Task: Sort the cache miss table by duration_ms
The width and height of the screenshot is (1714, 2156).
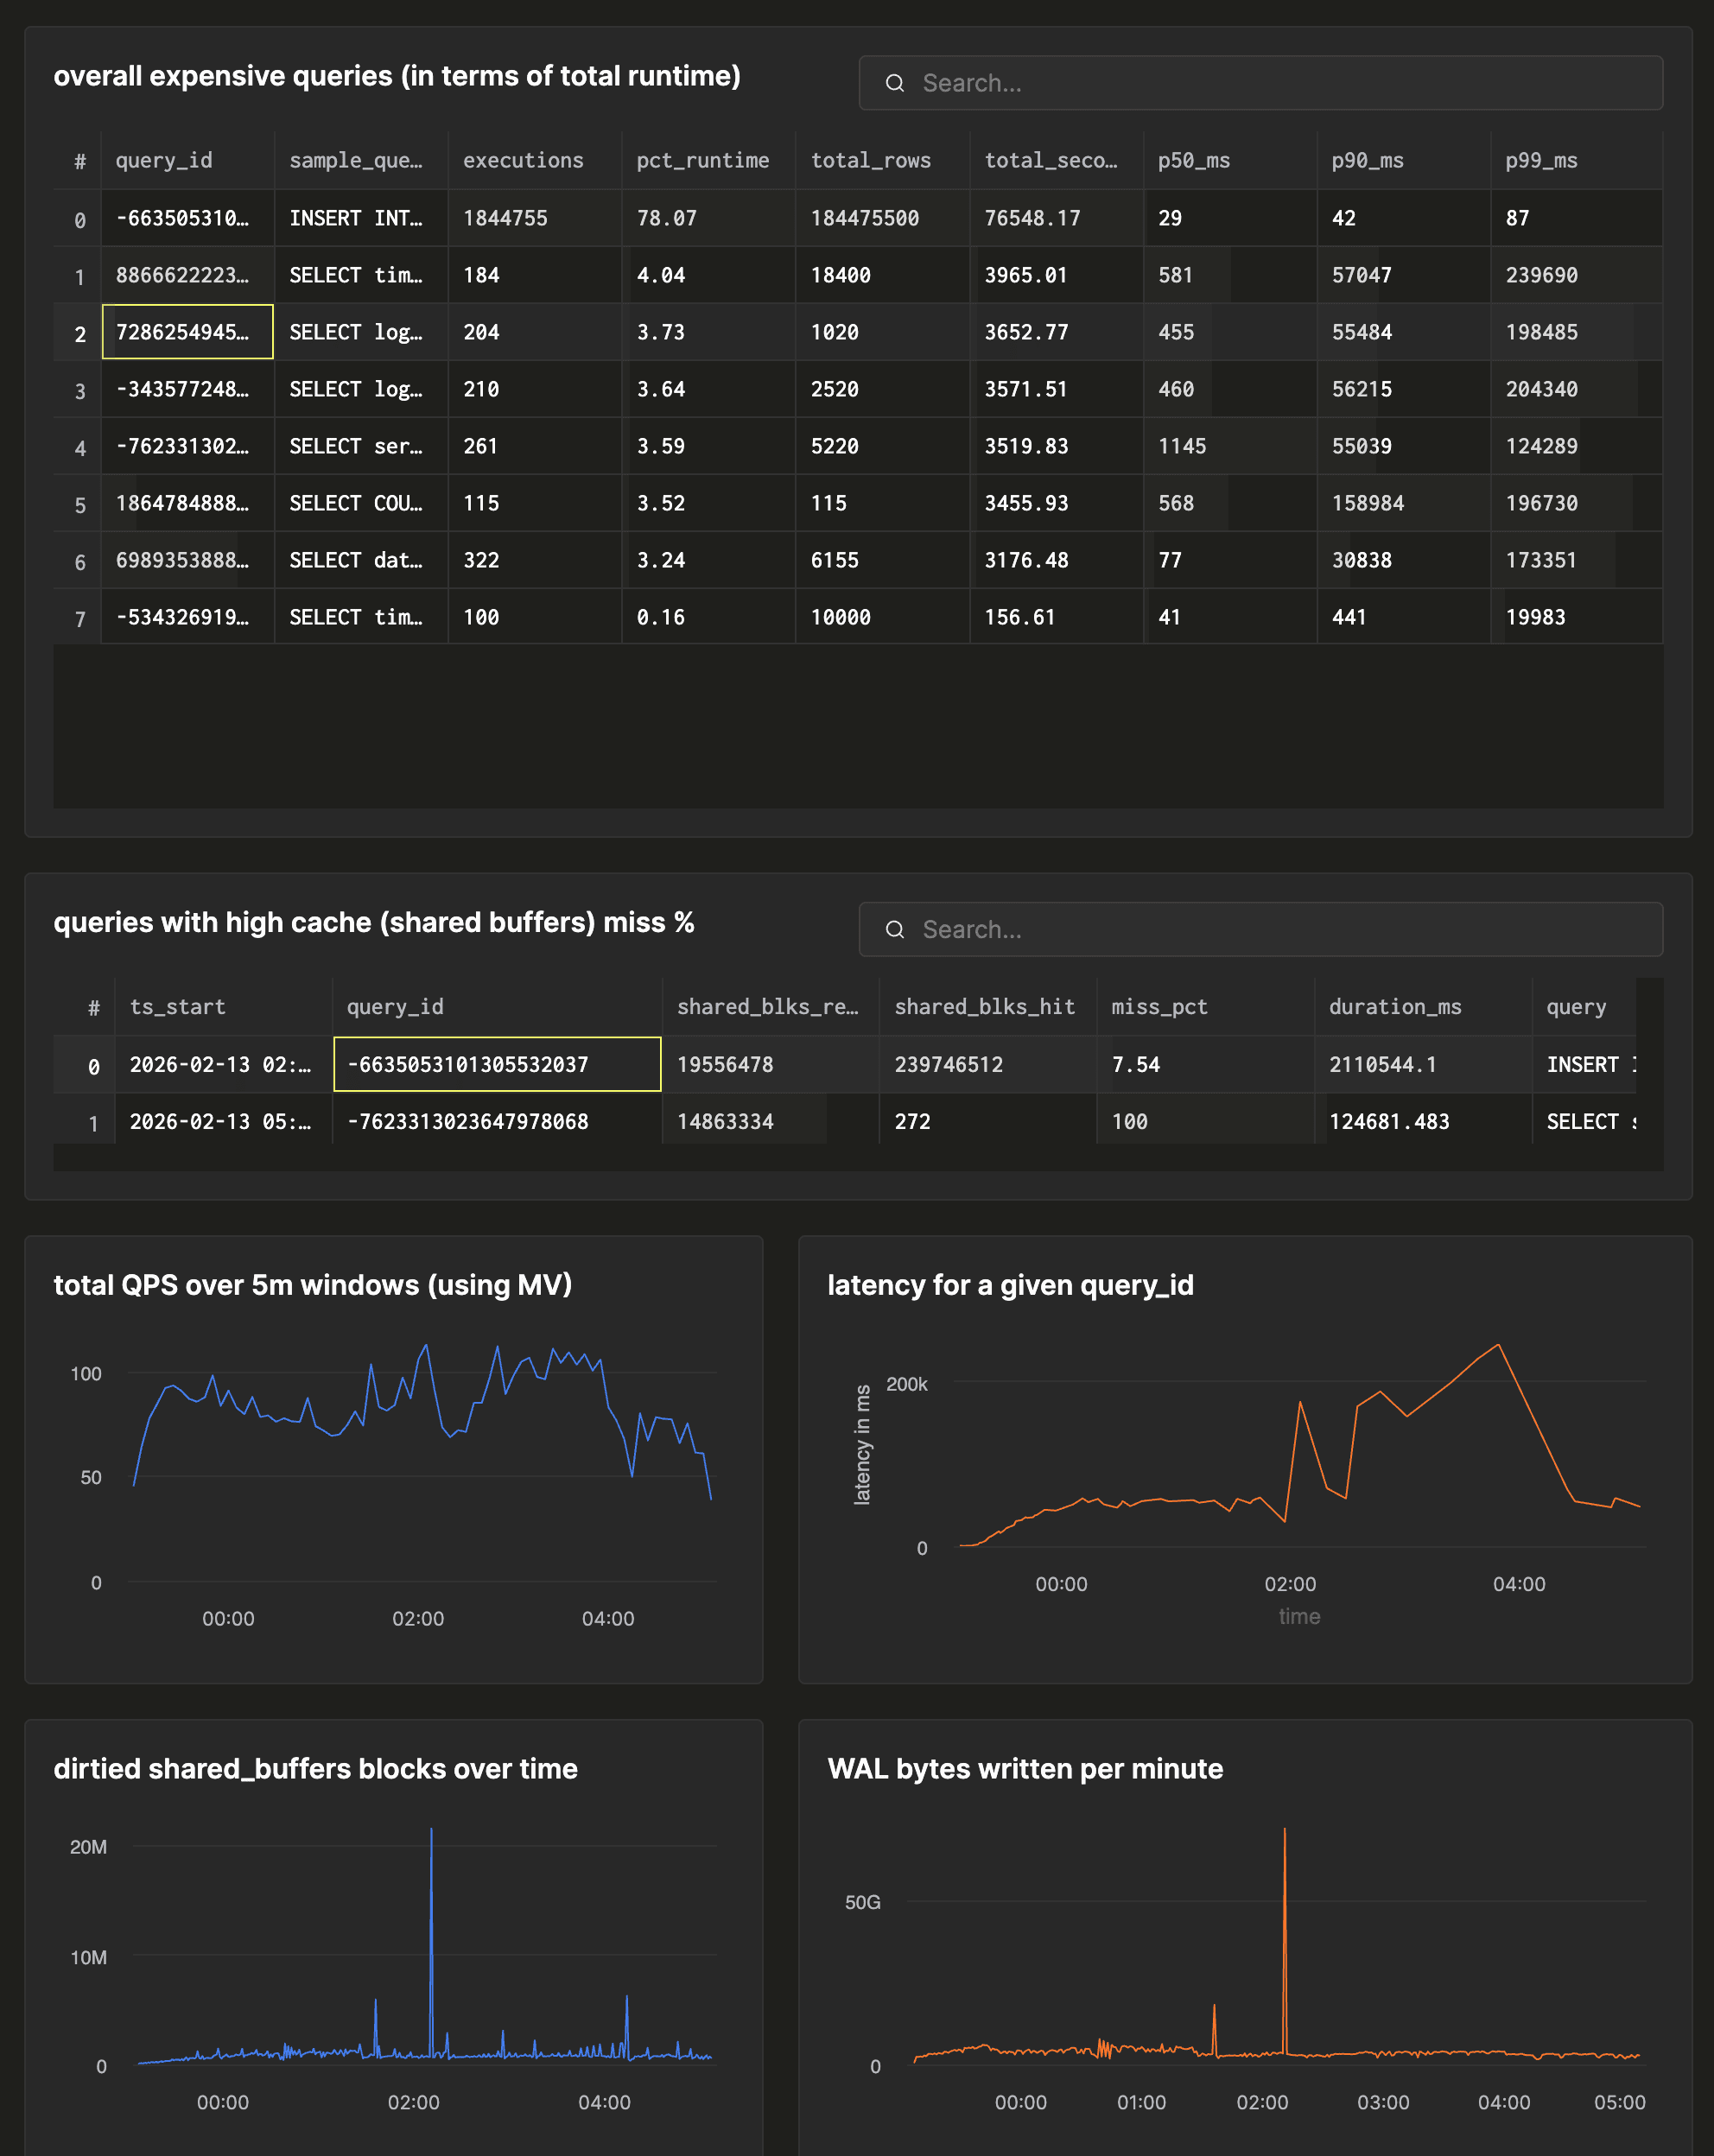Action: [x=1393, y=1007]
